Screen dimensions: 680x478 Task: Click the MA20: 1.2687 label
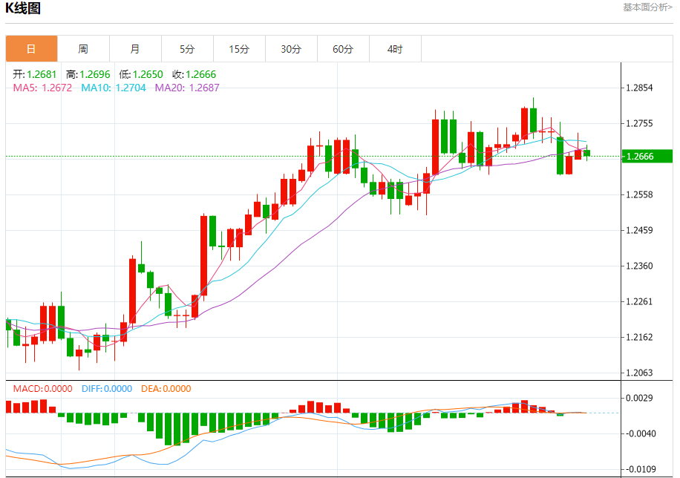coord(187,88)
